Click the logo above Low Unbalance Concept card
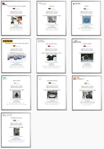This screenshot has width=104, height=149. pyautogui.click(x=42, y=4)
